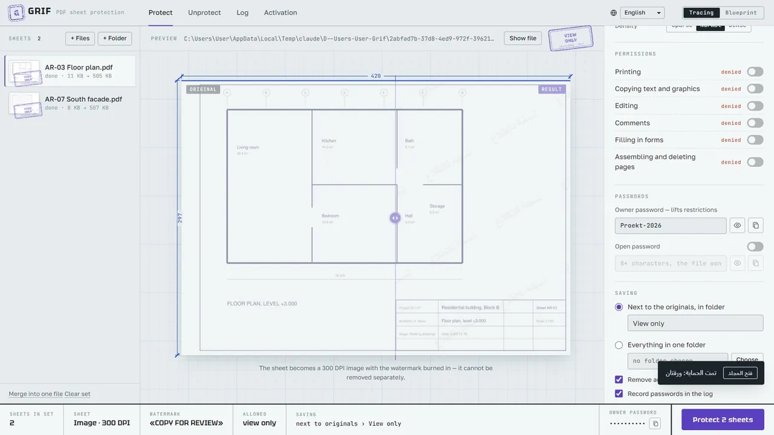Click the View only folder name field
774x435 pixels.
click(x=695, y=323)
